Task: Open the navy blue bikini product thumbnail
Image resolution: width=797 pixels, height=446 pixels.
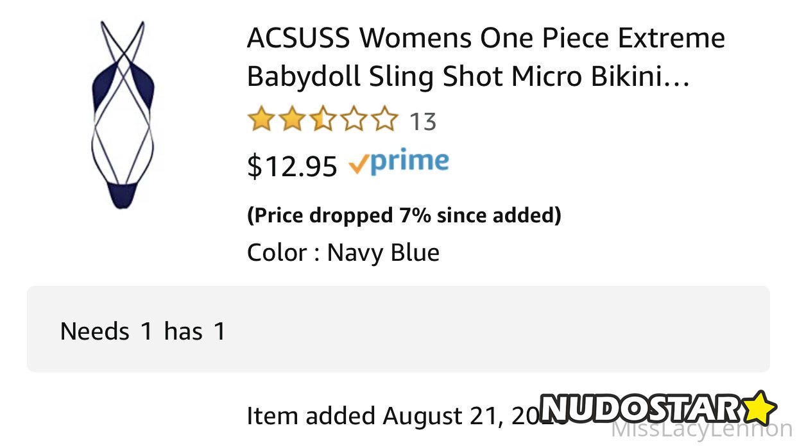Action: point(123,116)
